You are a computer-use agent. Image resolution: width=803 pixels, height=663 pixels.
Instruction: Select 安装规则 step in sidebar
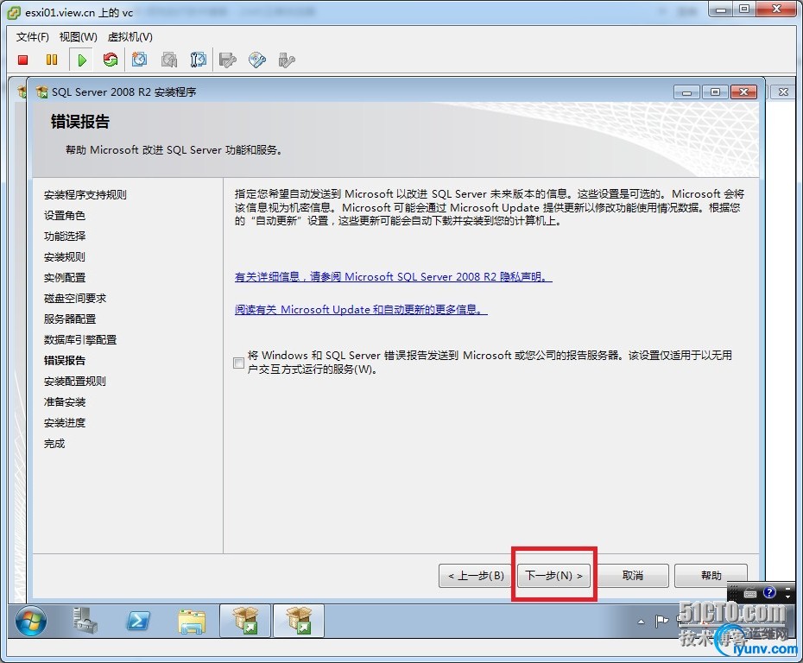[x=65, y=257]
